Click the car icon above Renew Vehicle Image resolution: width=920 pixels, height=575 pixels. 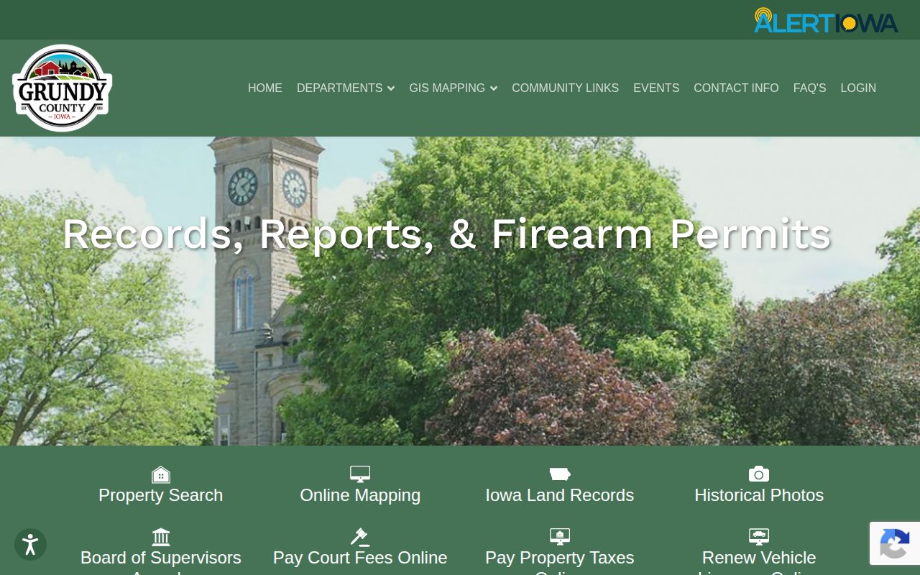[759, 537]
